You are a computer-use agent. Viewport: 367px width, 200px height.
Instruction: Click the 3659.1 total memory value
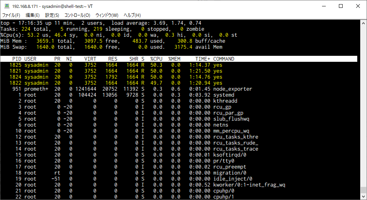[45, 41]
